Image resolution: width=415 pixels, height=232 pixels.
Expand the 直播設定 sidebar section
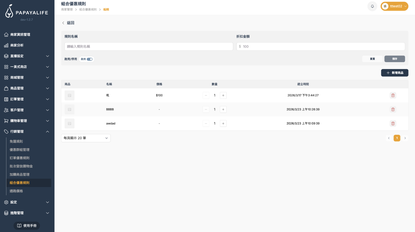tap(27, 56)
